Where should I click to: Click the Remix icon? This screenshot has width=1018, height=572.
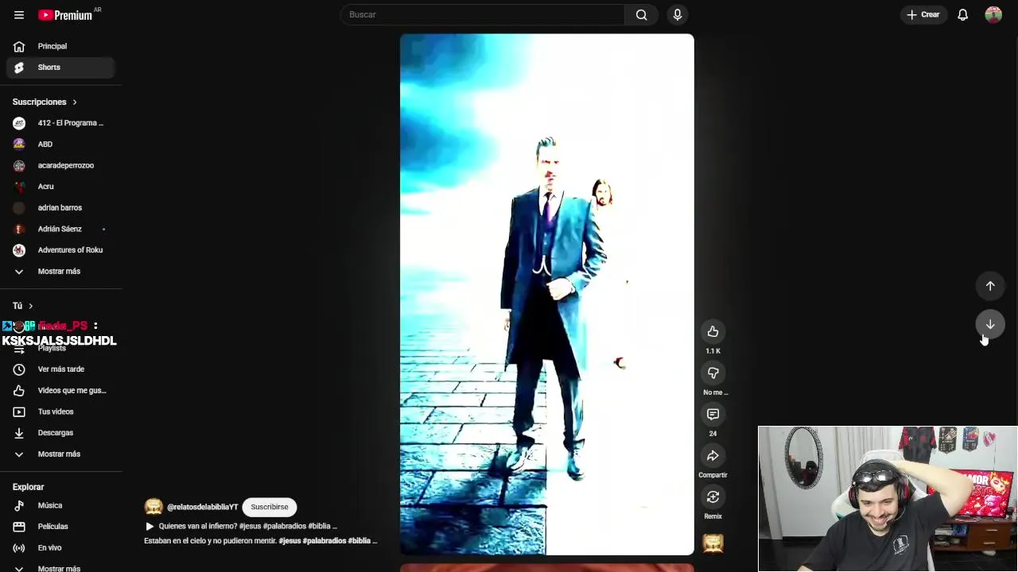point(713,497)
